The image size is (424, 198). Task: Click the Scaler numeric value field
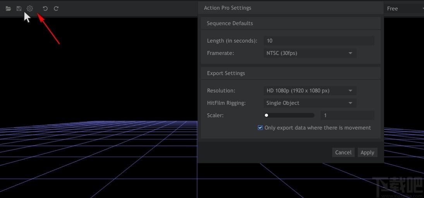click(x=347, y=115)
